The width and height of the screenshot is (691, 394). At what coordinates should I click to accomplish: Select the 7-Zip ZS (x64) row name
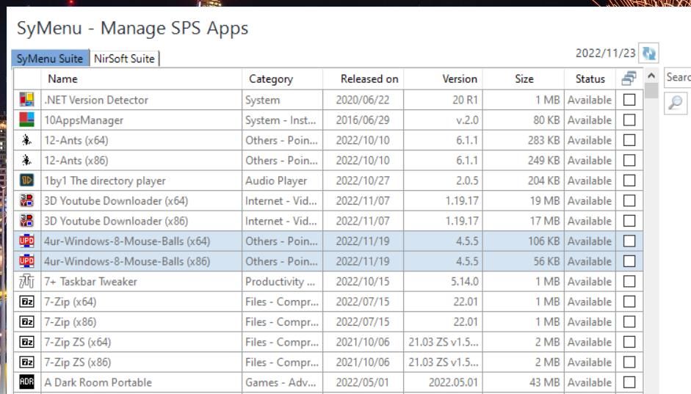(x=78, y=343)
